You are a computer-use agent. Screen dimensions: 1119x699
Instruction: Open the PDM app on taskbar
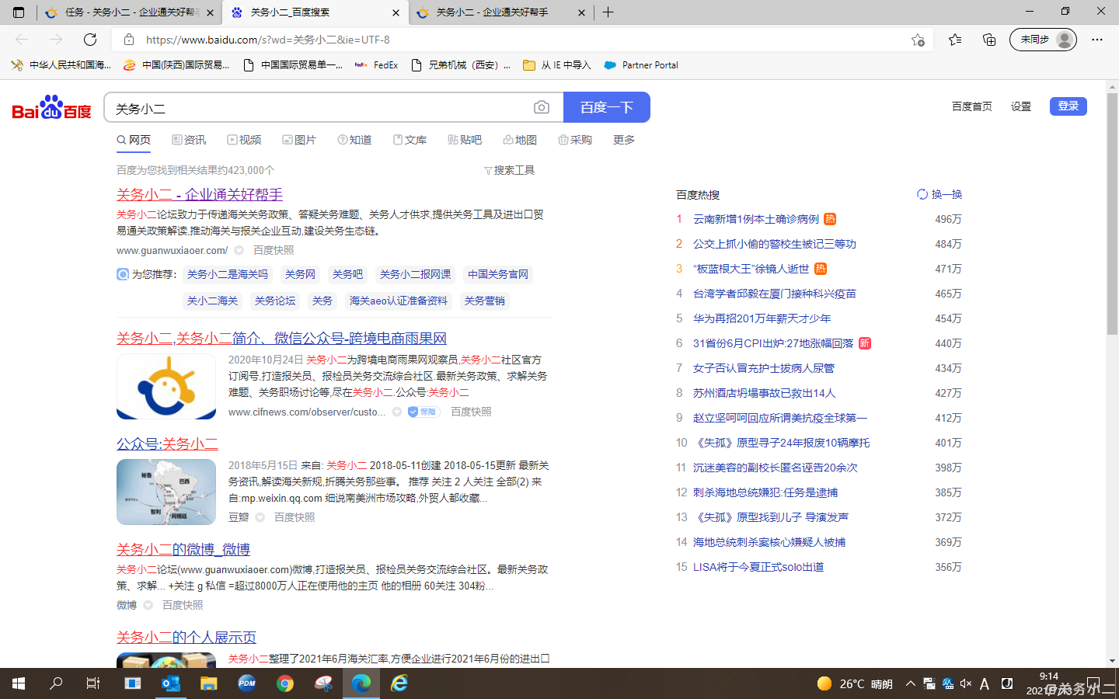[247, 683]
